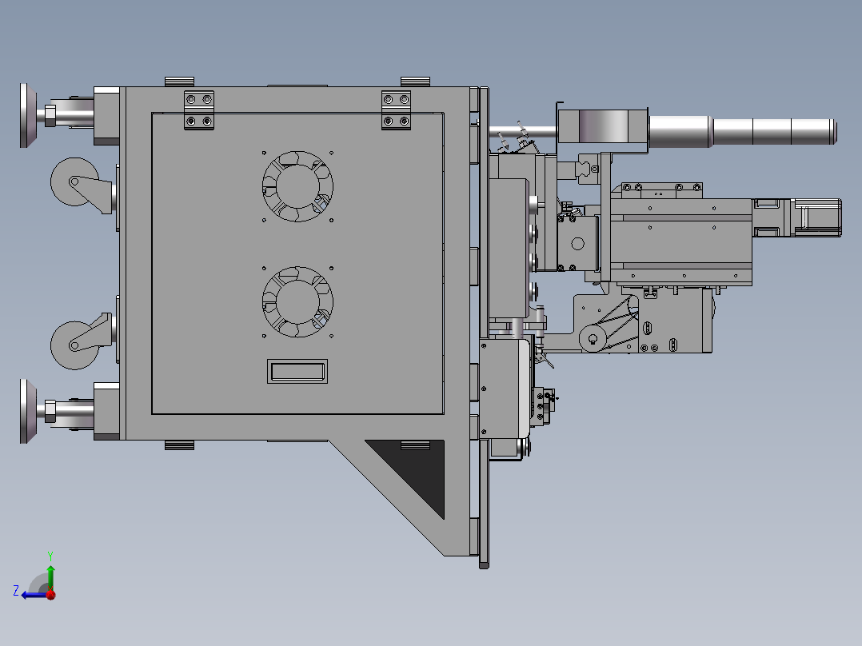862x646 pixels.
Task: Select the large rectangular linear stage body
Action: (680, 242)
